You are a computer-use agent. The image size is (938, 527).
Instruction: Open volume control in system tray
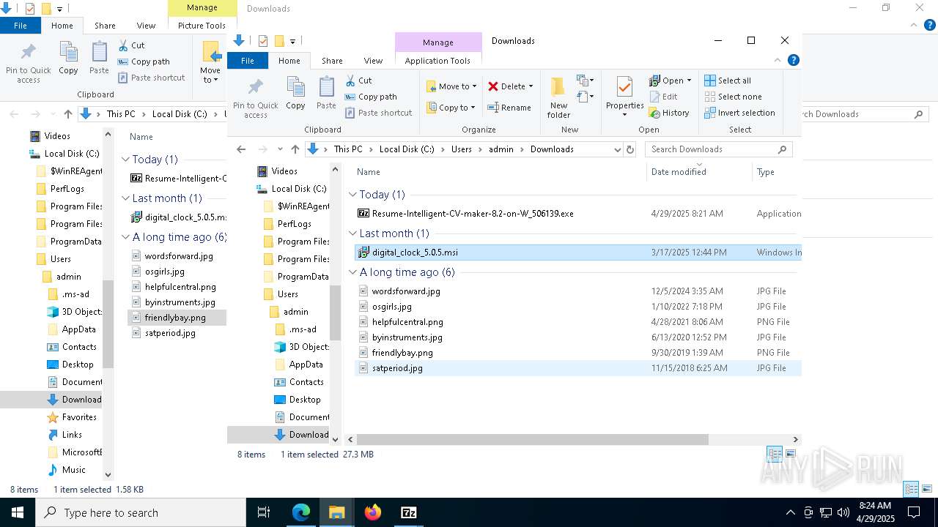843,512
